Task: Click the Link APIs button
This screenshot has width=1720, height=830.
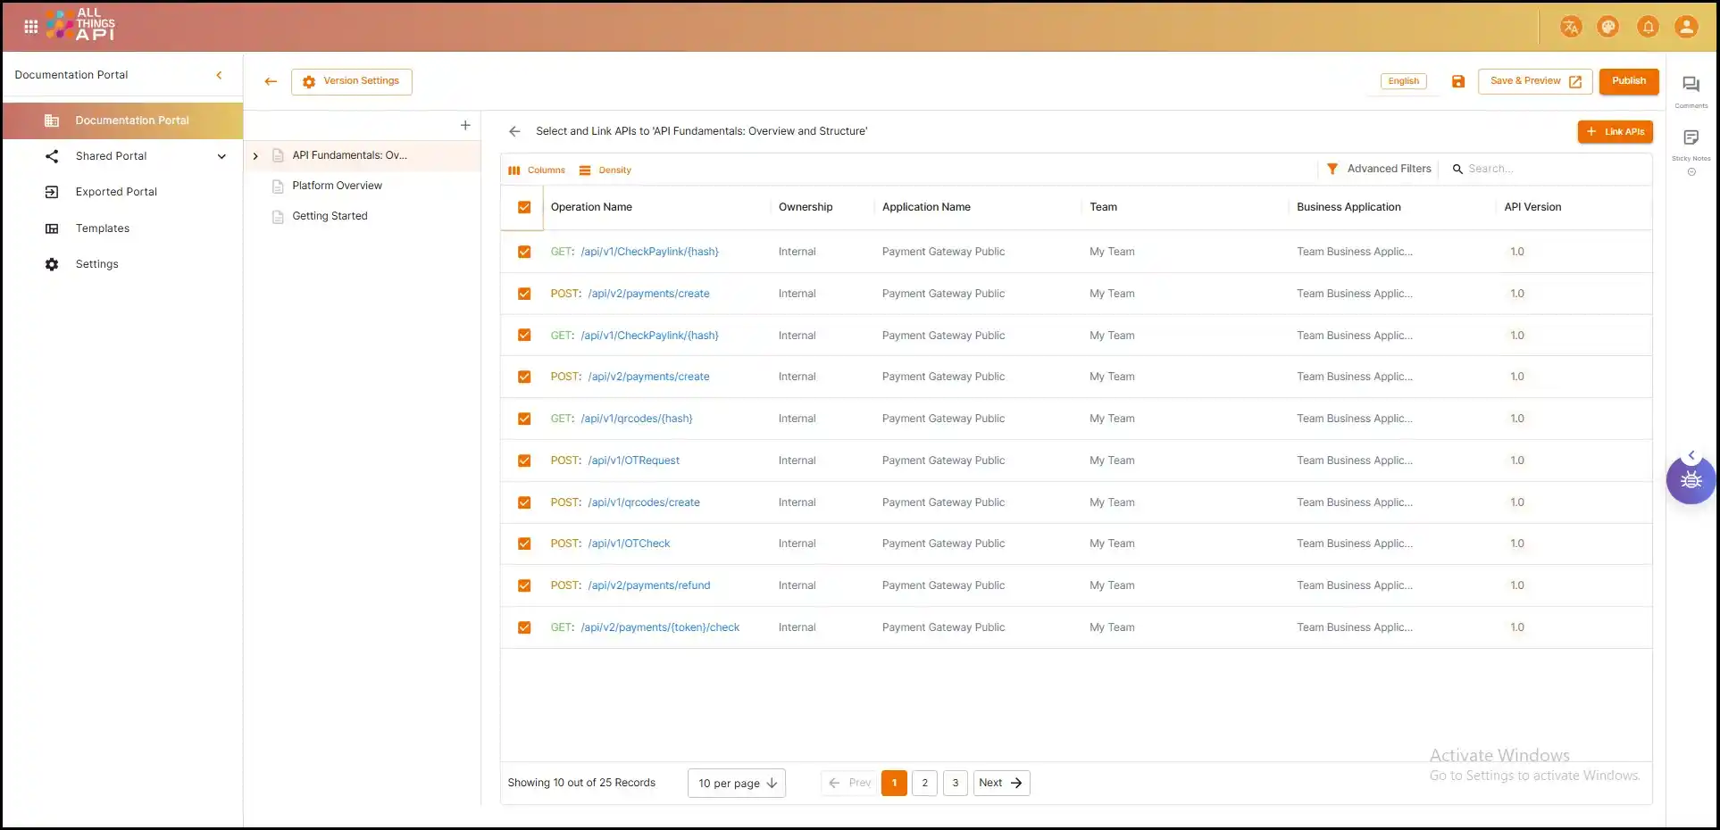Action: tap(1615, 132)
